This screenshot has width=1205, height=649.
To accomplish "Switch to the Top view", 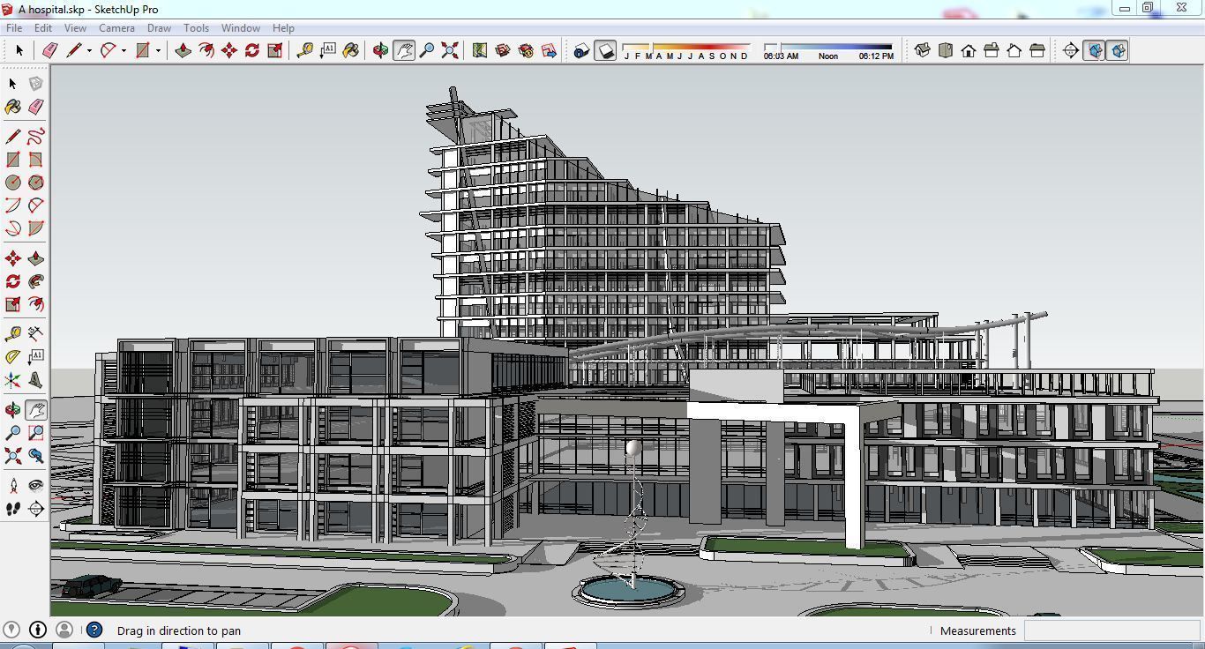I will [946, 51].
